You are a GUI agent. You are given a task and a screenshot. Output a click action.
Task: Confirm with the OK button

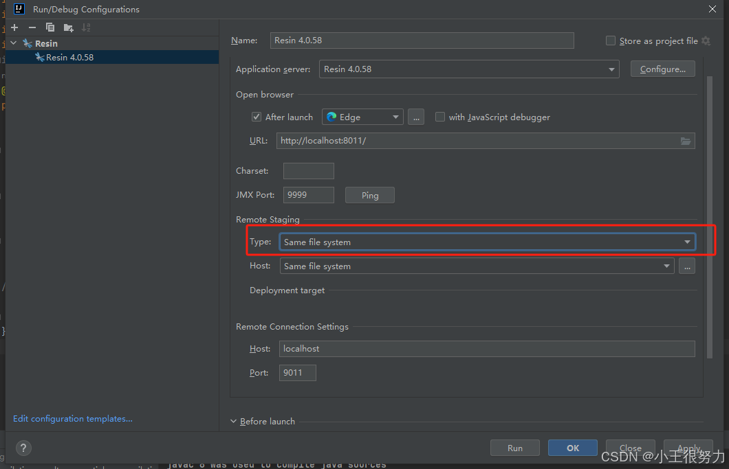tap(573, 448)
